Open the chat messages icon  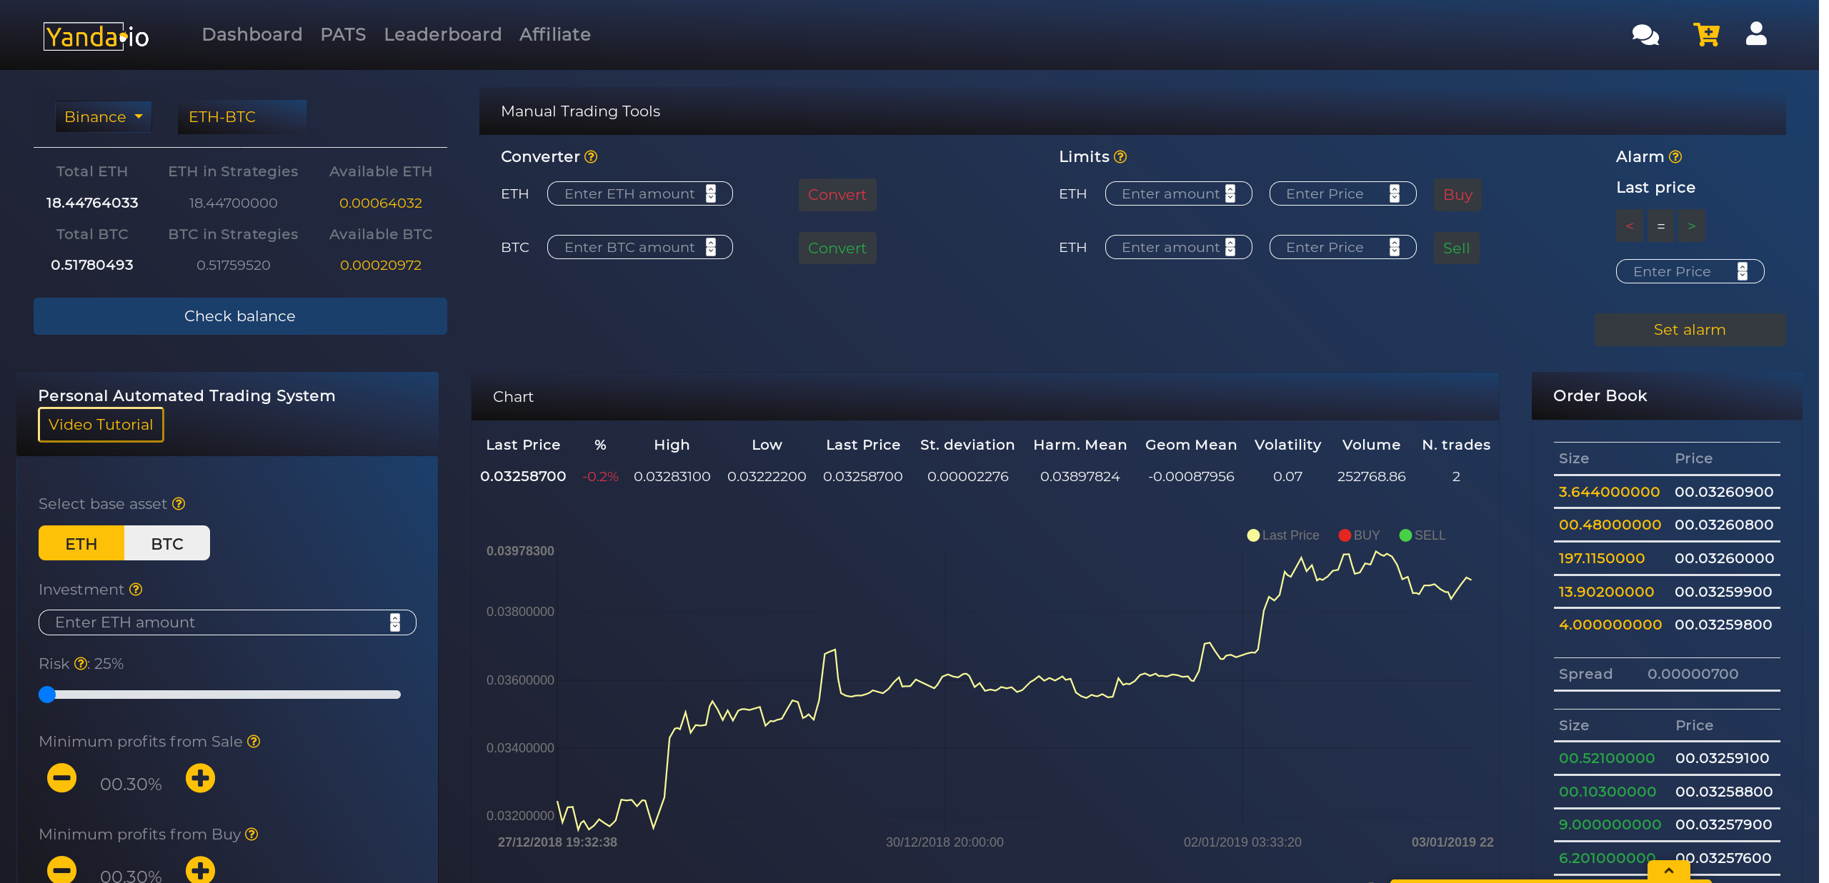(1645, 34)
